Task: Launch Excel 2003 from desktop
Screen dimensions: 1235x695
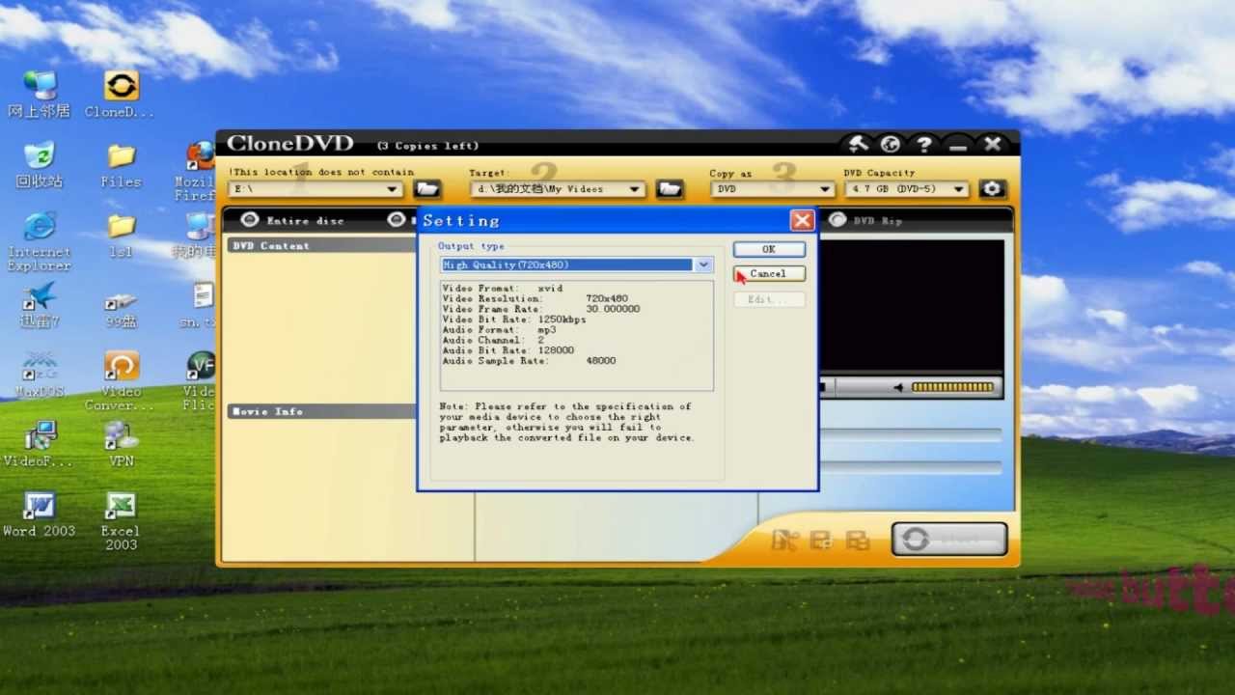Action: (121, 520)
